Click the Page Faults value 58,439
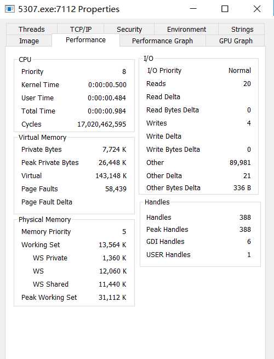Screen dimensions: 274x359 pos(116,189)
